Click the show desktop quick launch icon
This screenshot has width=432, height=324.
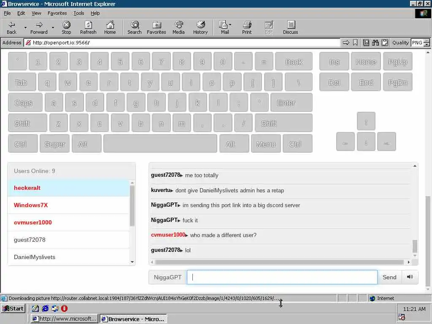pyautogui.click(x=35, y=308)
